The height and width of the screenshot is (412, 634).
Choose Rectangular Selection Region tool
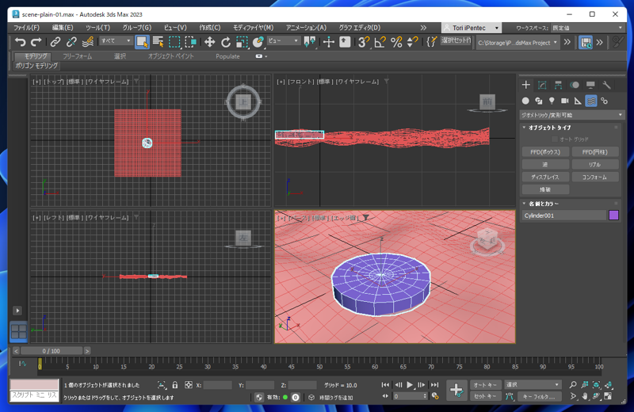[x=174, y=42]
